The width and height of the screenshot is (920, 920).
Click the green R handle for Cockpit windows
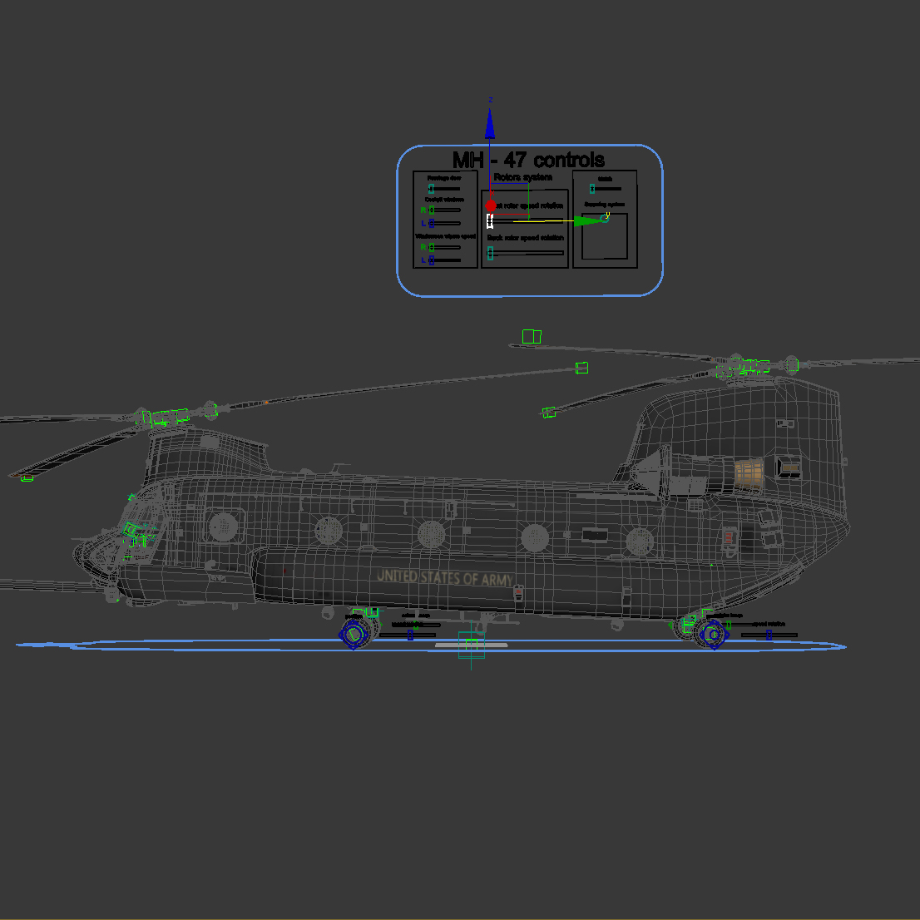pos(431,210)
